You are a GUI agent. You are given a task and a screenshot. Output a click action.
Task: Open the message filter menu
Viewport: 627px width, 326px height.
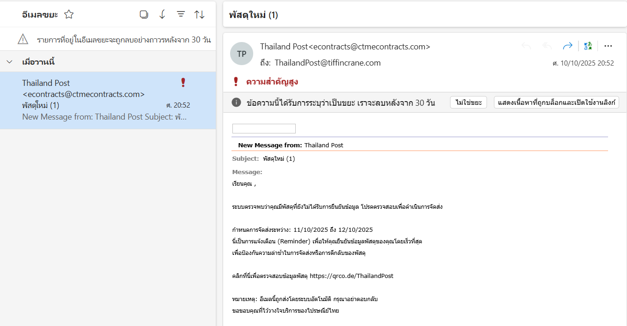[181, 14]
